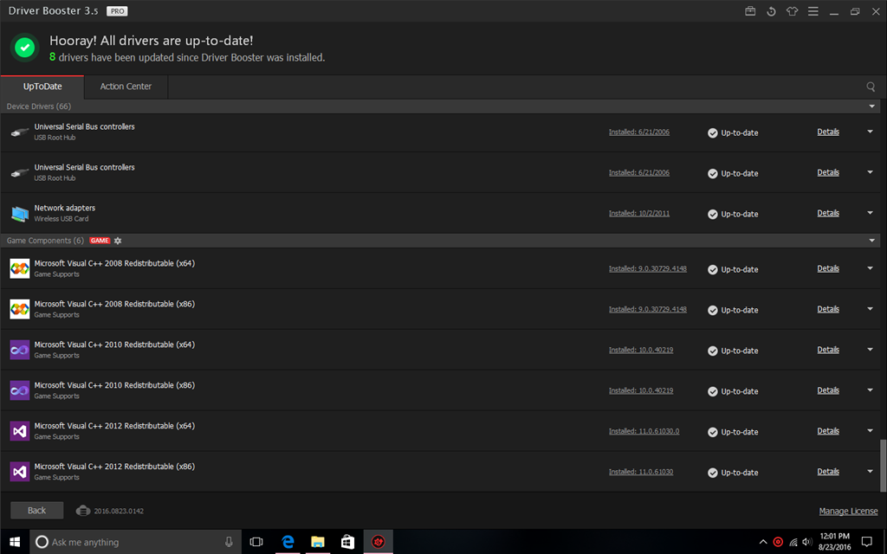
Task: Open Task View on the taskbar
Action: pos(256,542)
